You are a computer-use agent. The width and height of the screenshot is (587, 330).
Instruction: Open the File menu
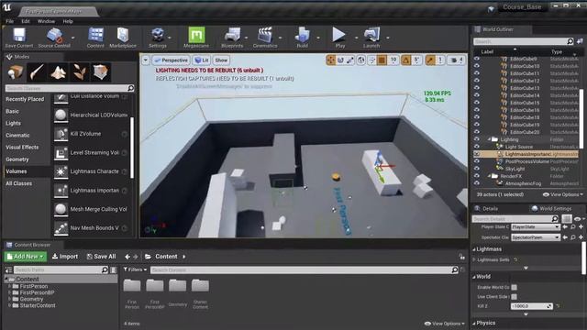coord(10,21)
